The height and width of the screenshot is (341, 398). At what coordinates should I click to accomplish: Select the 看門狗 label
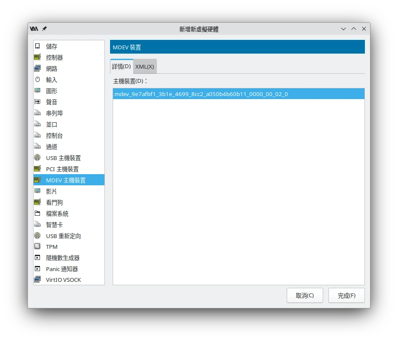click(x=54, y=202)
